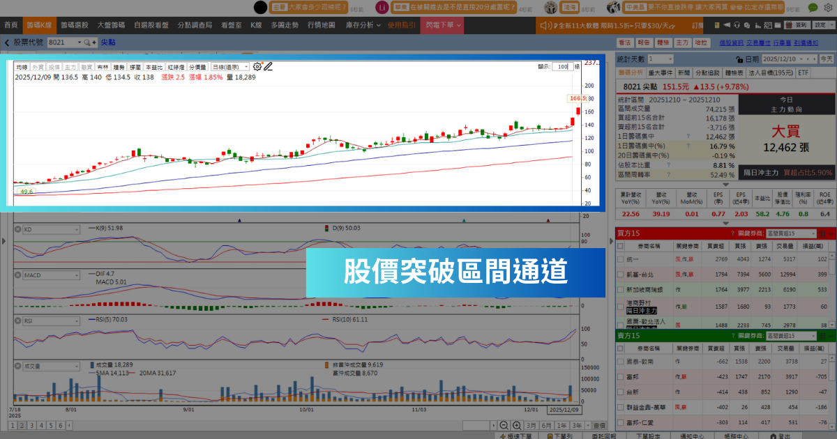Click the 今天 button

coord(826,59)
